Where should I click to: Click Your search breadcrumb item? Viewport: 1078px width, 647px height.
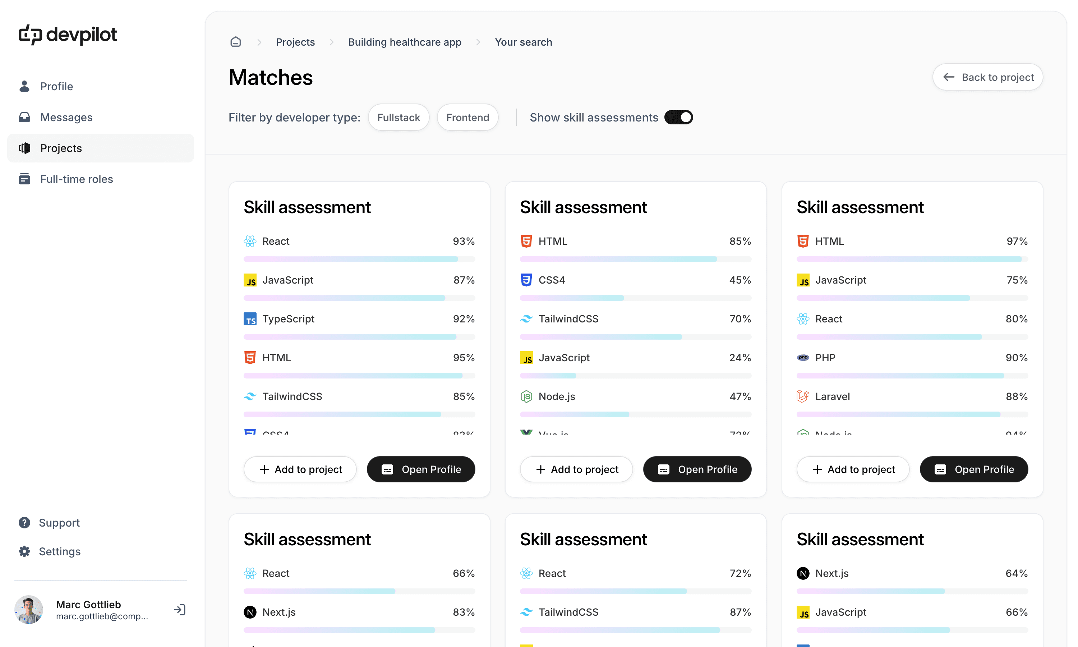coord(524,42)
